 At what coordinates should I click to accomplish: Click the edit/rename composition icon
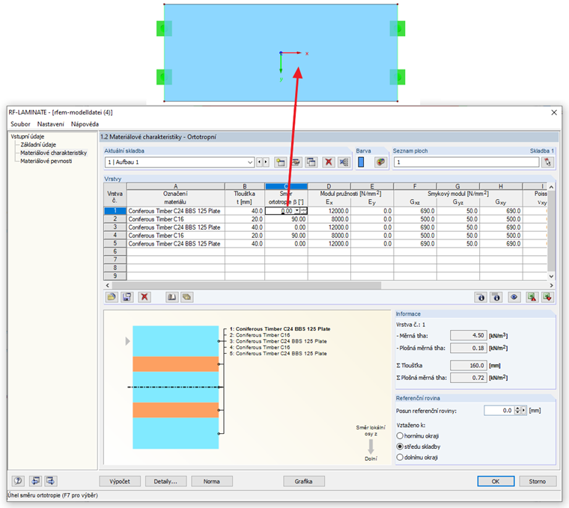pyautogui.click(x=296, y=162)
